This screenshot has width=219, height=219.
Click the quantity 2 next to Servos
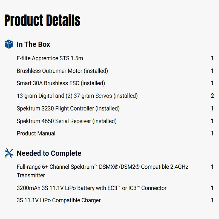click(x=212, y=96)
